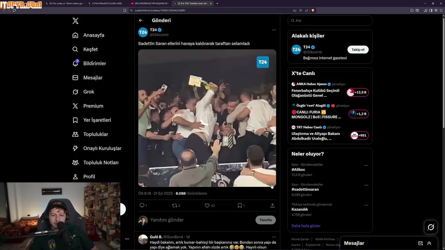Open the #Alikoc trend

(x=298, y=170)
